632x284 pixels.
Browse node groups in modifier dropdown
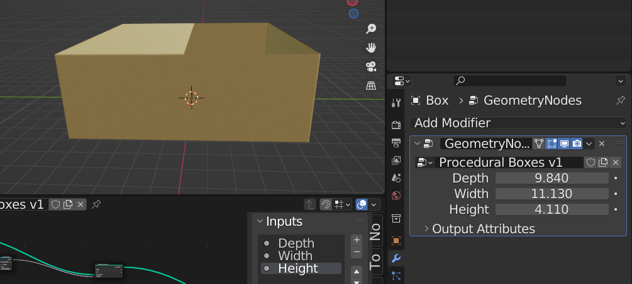coord(425,162)
